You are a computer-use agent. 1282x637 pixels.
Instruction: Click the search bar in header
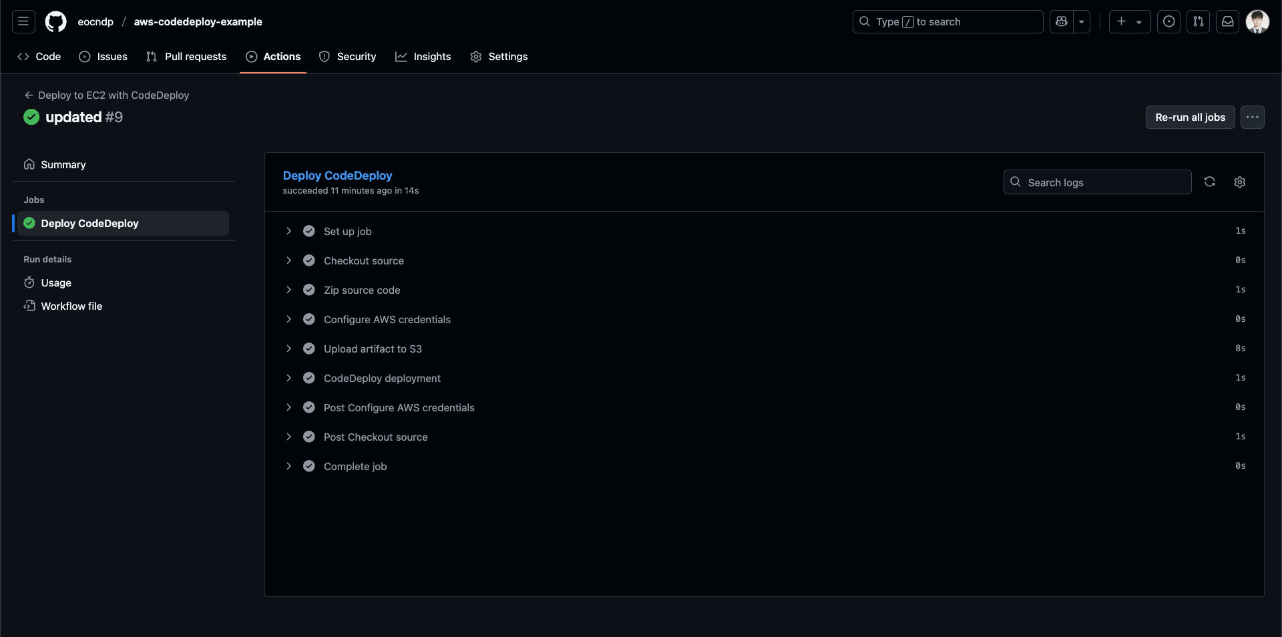[947, 21]
